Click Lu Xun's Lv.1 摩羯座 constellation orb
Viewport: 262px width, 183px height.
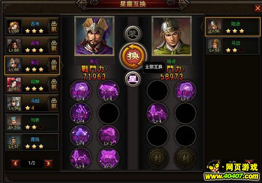[185, 91]
